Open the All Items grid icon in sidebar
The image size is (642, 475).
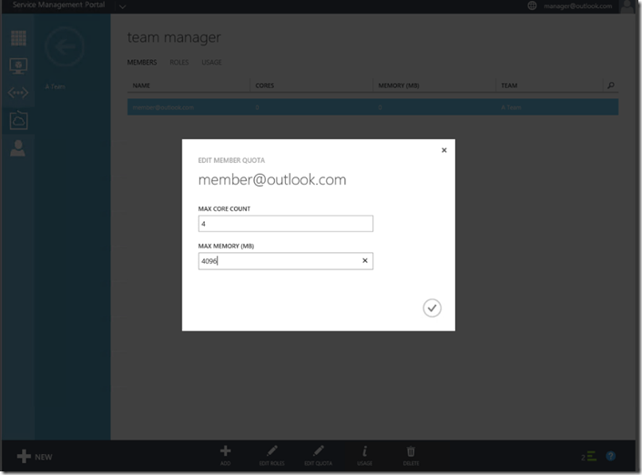[x=18, y=38]
